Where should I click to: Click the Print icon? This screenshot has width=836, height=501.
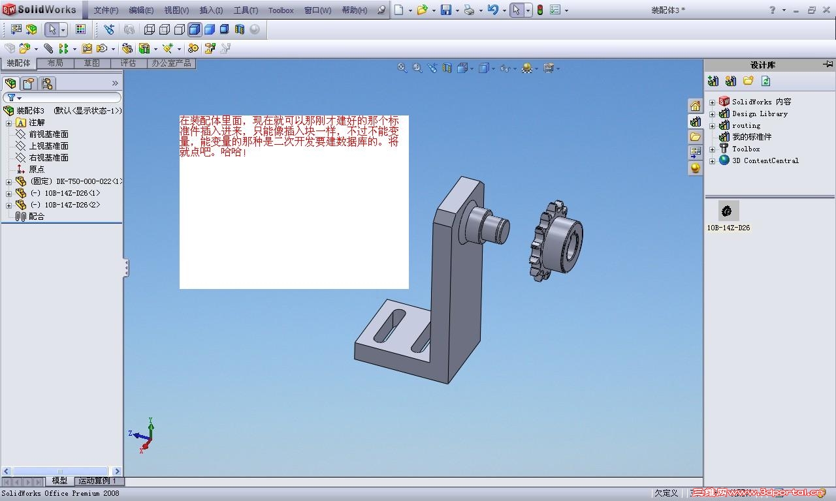click(x=469, y=10)
